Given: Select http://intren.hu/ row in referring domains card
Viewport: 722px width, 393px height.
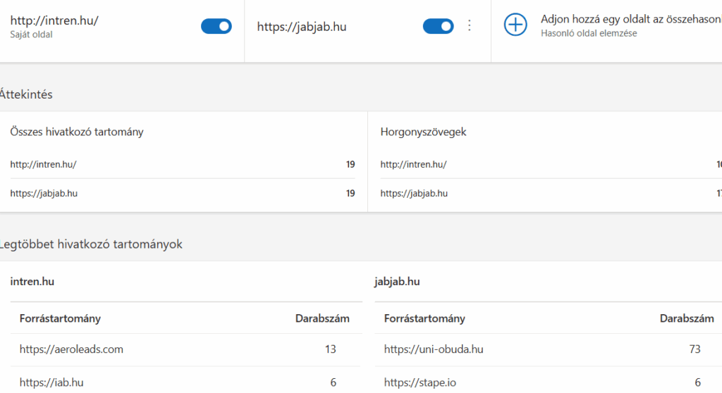Looking at the screenshot, I should 183,164.
